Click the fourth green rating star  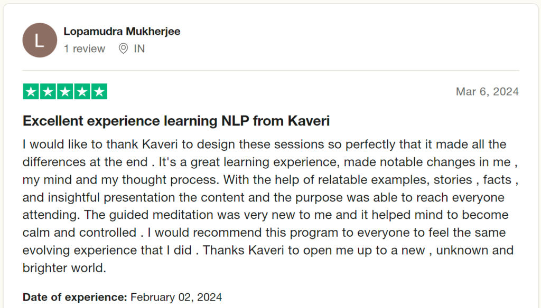[x=82, y=92]
